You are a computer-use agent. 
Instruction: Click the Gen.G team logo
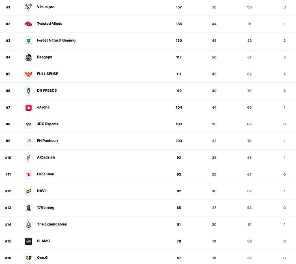pos(28,258)
